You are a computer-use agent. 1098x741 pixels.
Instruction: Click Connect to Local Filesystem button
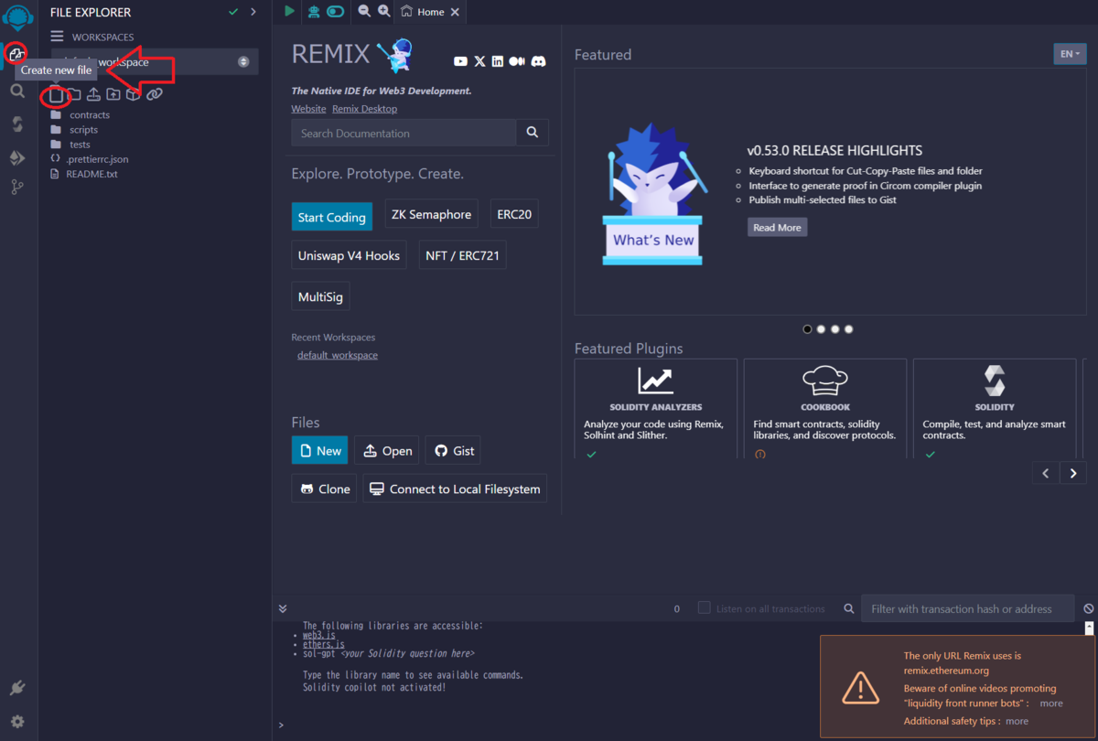click(x=455, y=489)
